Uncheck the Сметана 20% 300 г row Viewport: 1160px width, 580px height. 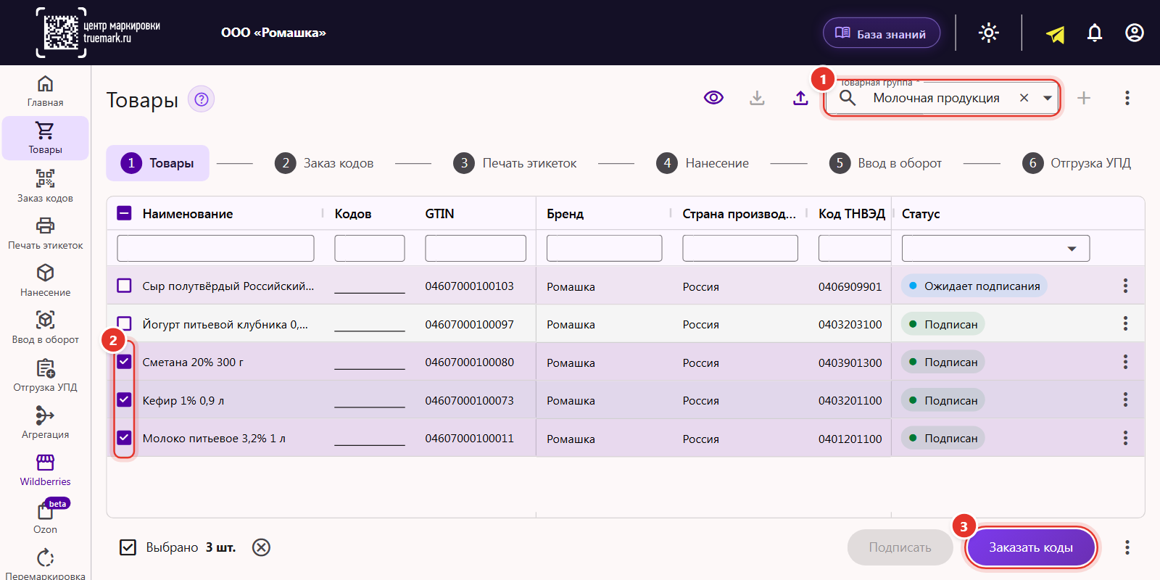[x=124, y=362]
